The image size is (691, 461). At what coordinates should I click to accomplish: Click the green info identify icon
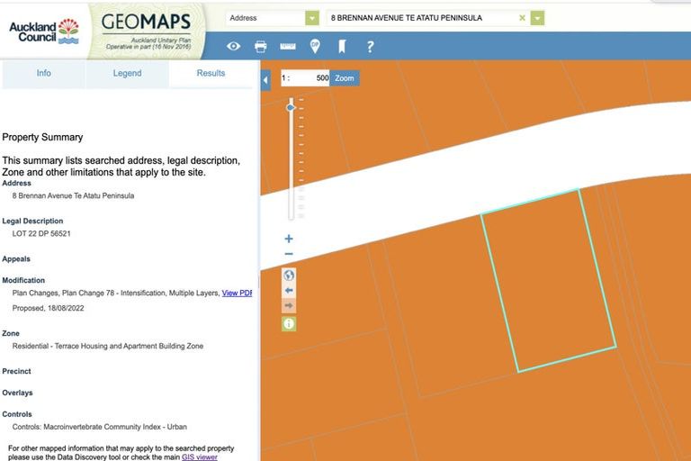[289, 323]
